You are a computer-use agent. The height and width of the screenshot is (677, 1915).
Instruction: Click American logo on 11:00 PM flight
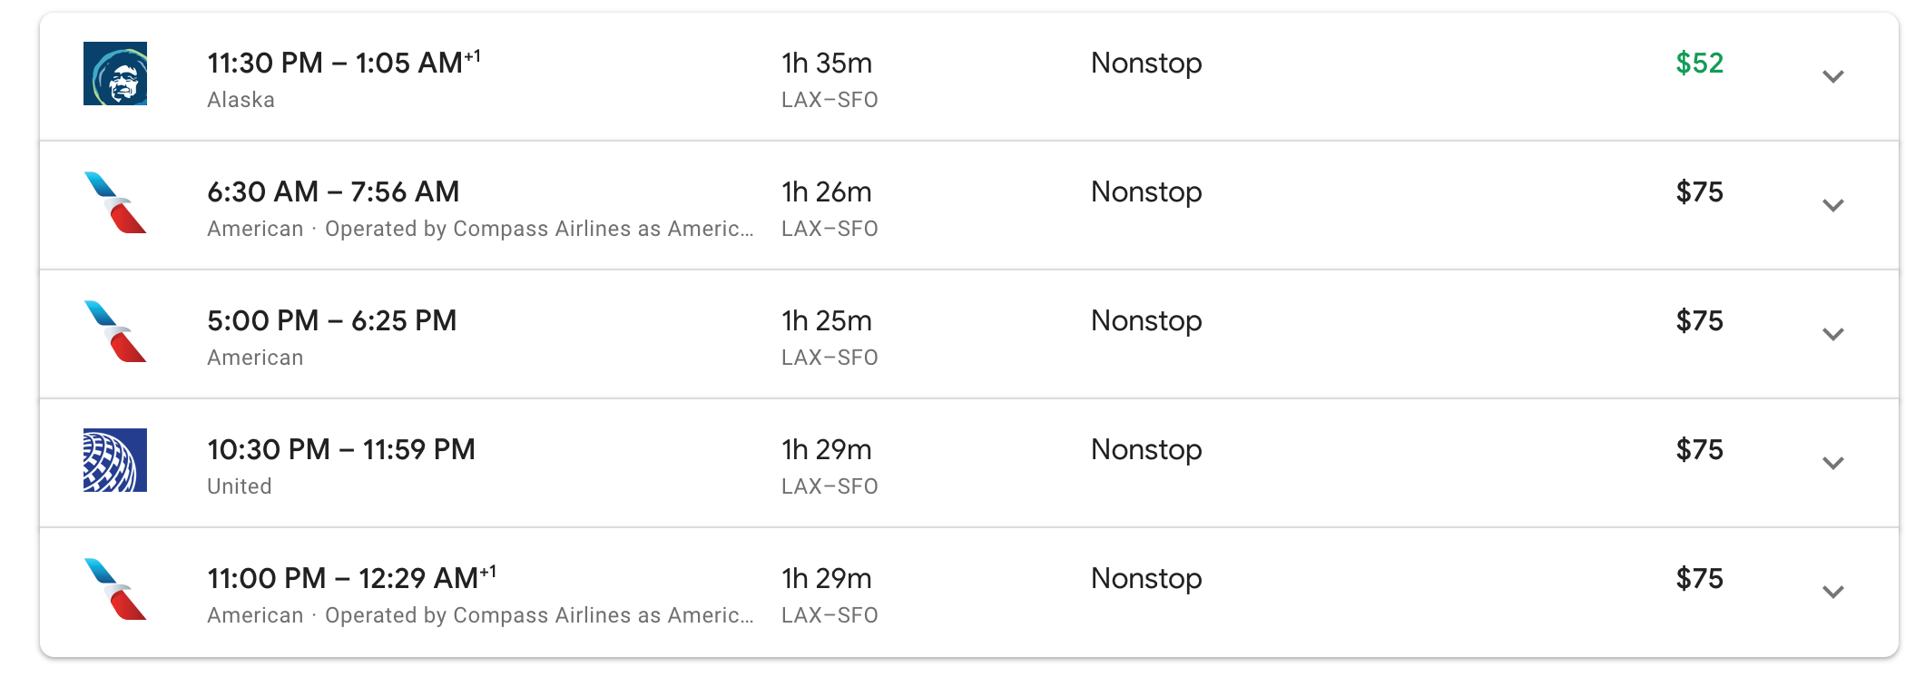(x=115, y=589)
